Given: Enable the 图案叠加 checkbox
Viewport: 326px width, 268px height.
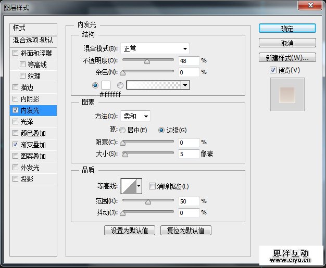Looking at the screenshot, I should pos(16,156).
